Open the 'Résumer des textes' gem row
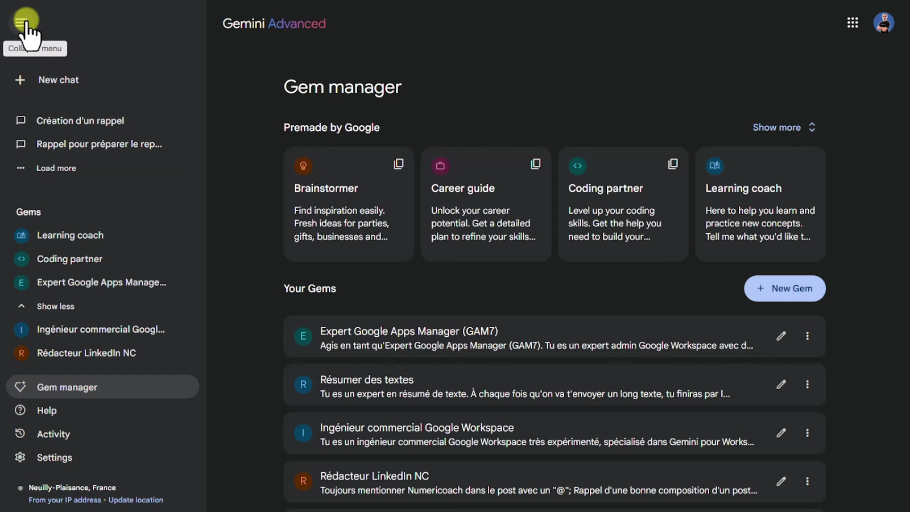Viewport: 910px width, 512px height. [555, 385]
